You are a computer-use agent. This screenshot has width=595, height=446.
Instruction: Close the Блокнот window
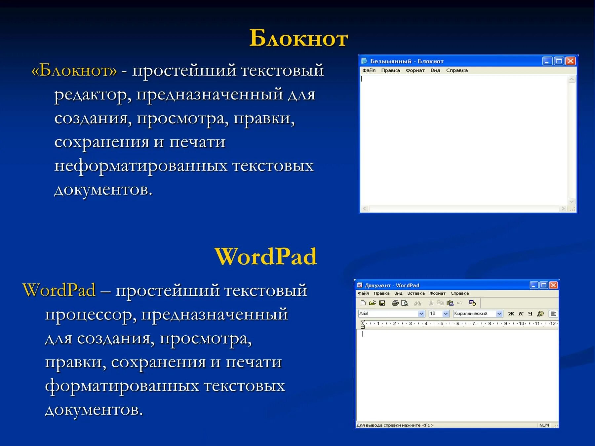point(571,61)
